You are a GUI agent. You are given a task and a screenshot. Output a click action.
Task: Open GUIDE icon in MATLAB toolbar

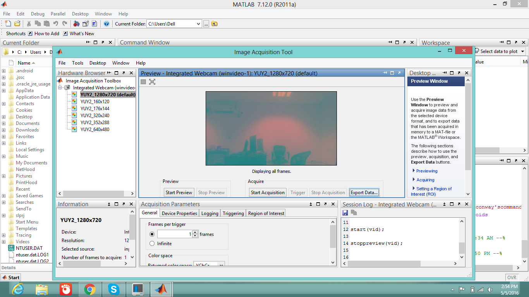(x=85, y=24)
